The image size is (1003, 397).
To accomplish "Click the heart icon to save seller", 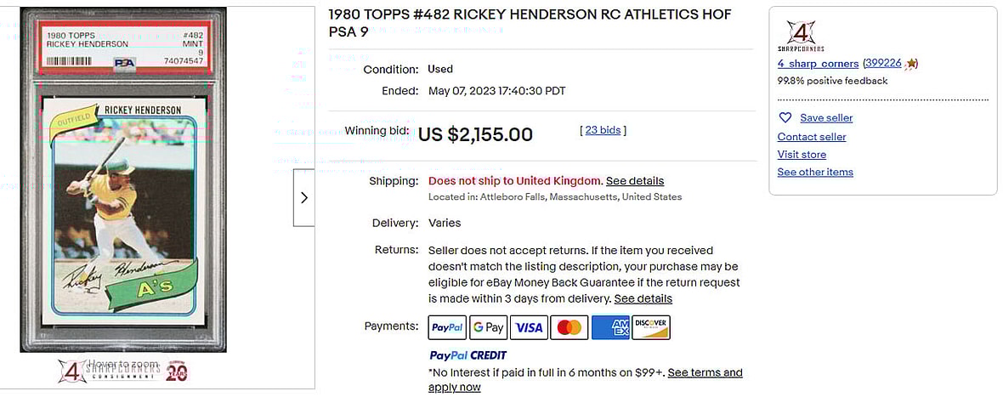I will [785, 117].
